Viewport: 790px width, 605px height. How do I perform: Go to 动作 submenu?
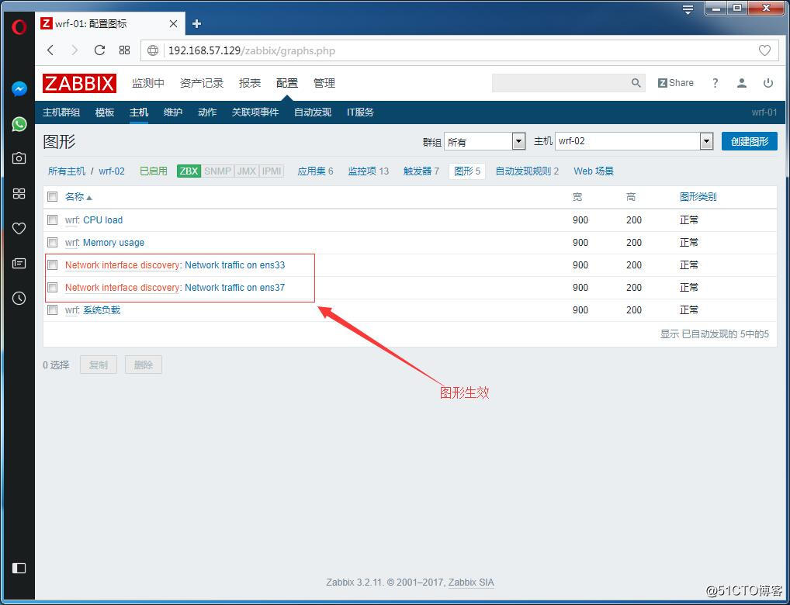click(207, 112)
